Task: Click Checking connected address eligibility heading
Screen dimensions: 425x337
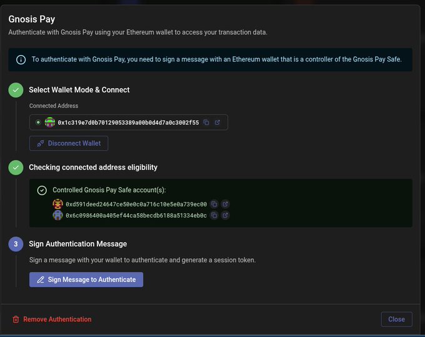Action: [93, 168]
